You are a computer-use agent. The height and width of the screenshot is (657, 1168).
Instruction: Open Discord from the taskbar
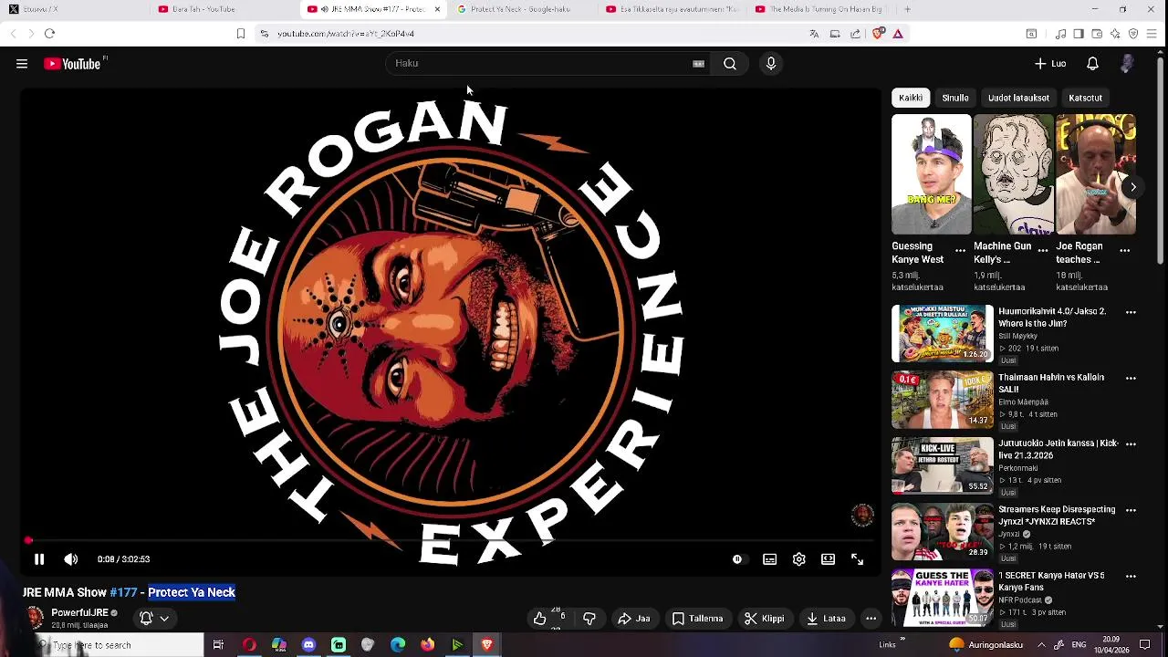[308, 645]
